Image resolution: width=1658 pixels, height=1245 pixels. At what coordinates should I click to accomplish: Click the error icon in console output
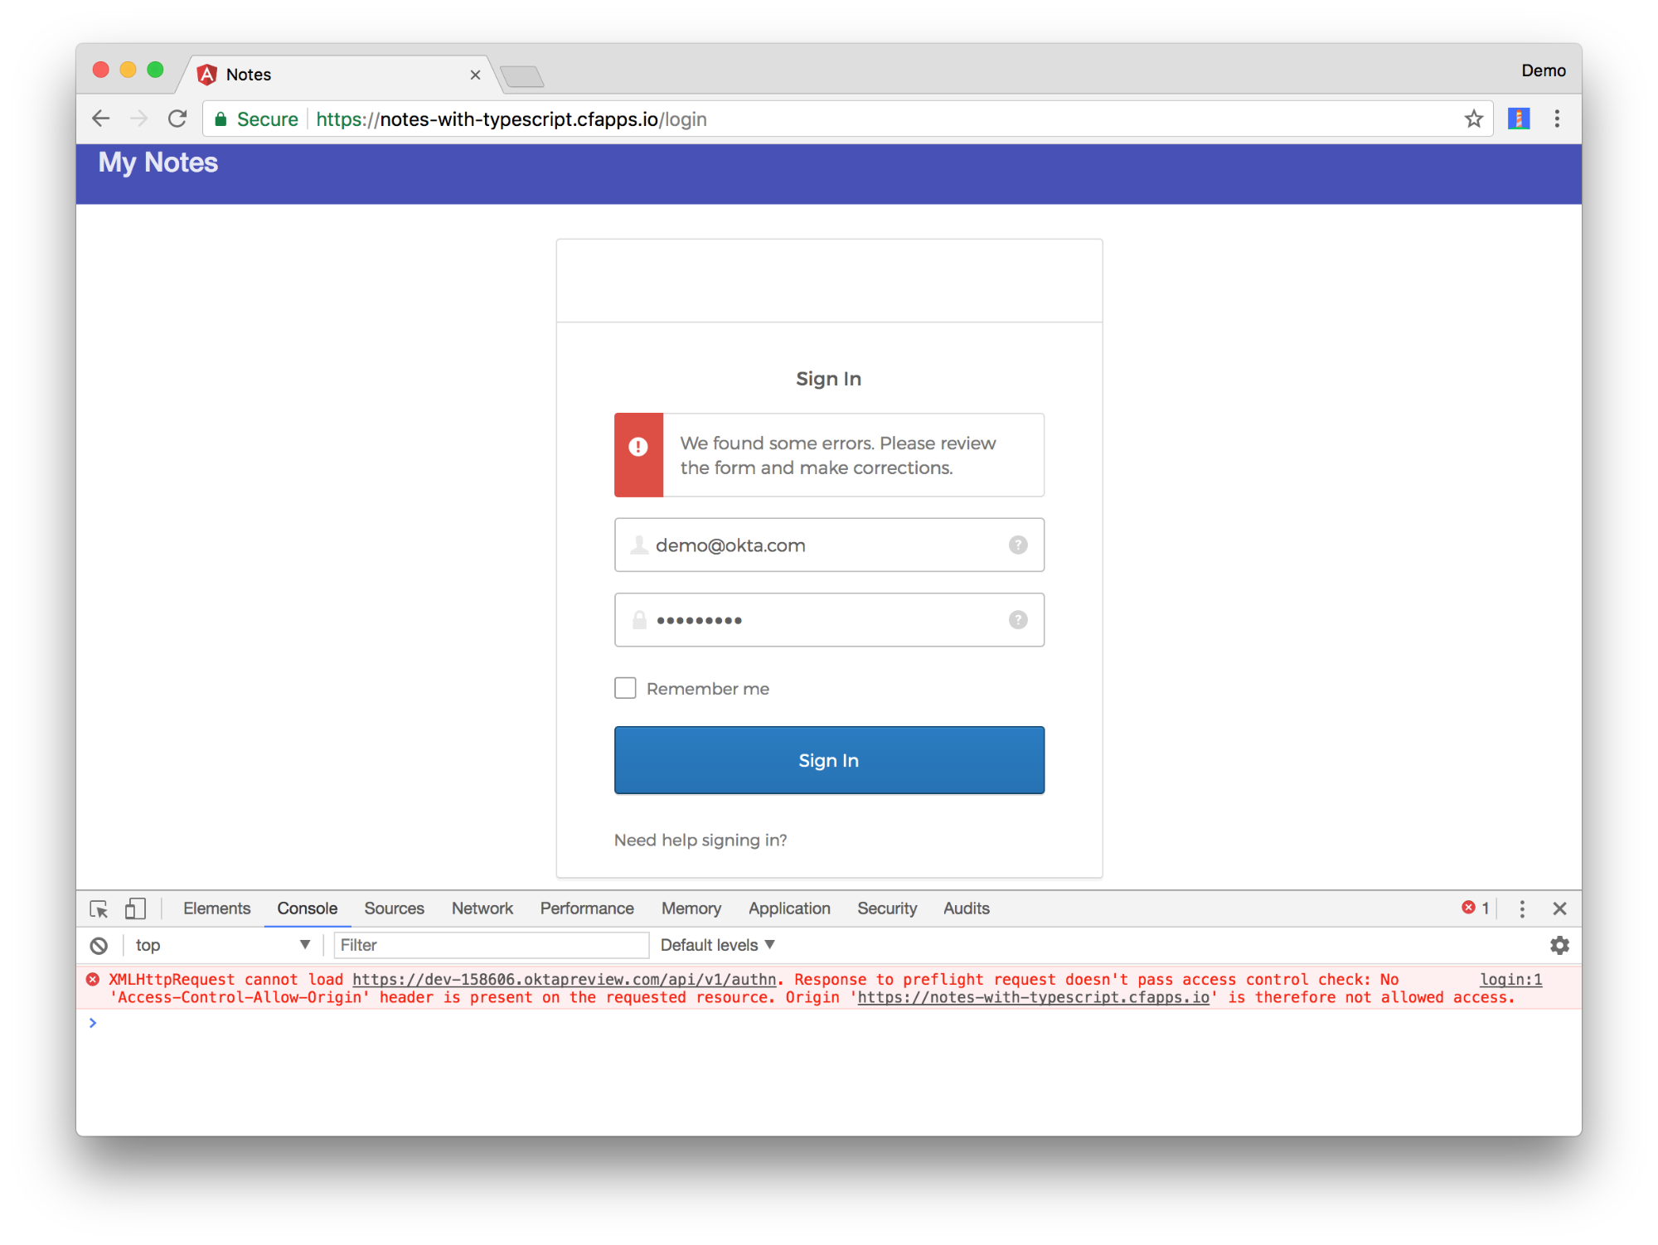[93, 978]
